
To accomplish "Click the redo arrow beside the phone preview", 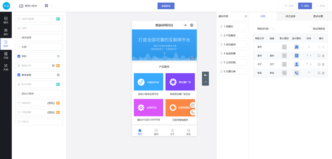I will pyautogui.click(x=205, y=82).
